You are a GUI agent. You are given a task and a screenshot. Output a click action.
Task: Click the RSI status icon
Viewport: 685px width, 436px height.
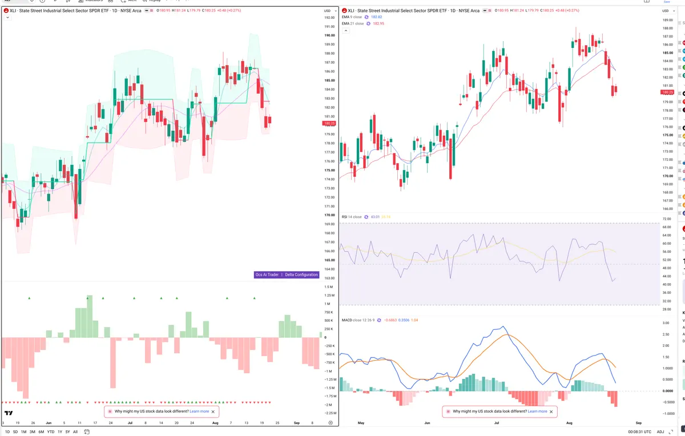[366, 217]
